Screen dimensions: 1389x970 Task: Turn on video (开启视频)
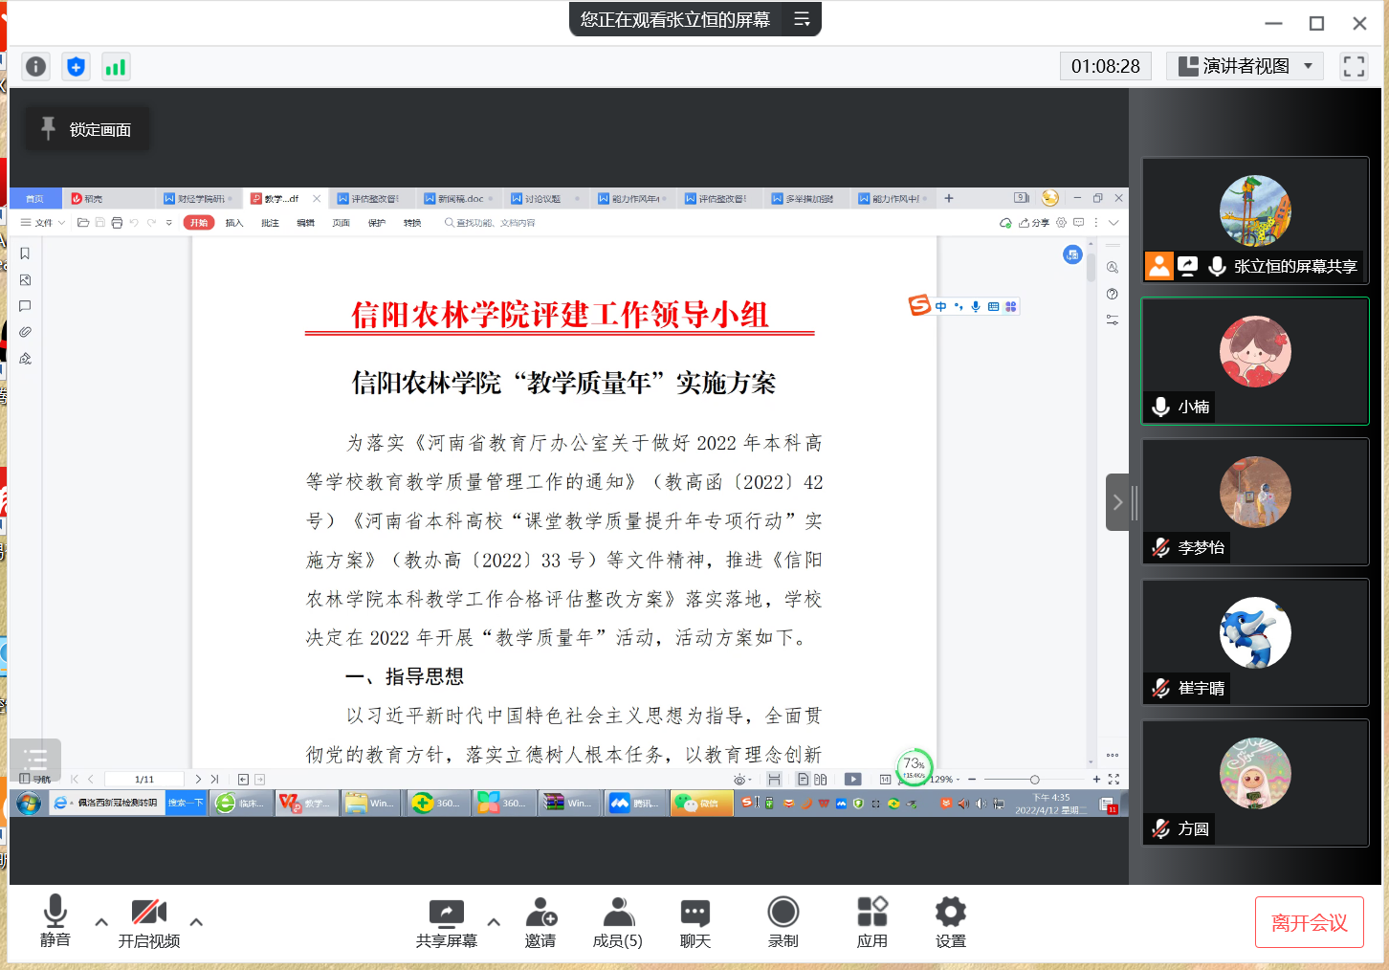tap(149, 921)
